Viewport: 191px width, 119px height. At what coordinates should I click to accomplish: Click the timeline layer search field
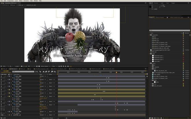click(23, 71)
